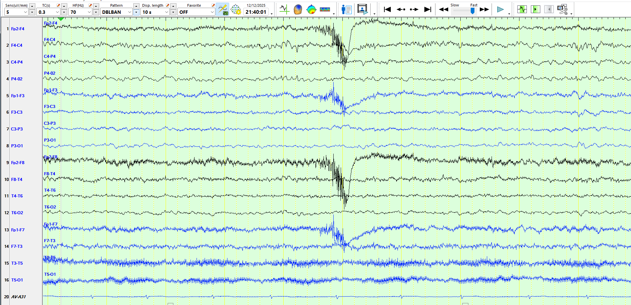Click the grayed page-back icon
This screenshot has width=631, height=305.
pyautogui.click(x=549, y=9)
